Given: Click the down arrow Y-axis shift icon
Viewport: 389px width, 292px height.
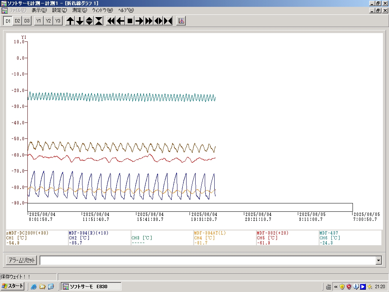Looking at the screenshot, I should coord(80,21).
